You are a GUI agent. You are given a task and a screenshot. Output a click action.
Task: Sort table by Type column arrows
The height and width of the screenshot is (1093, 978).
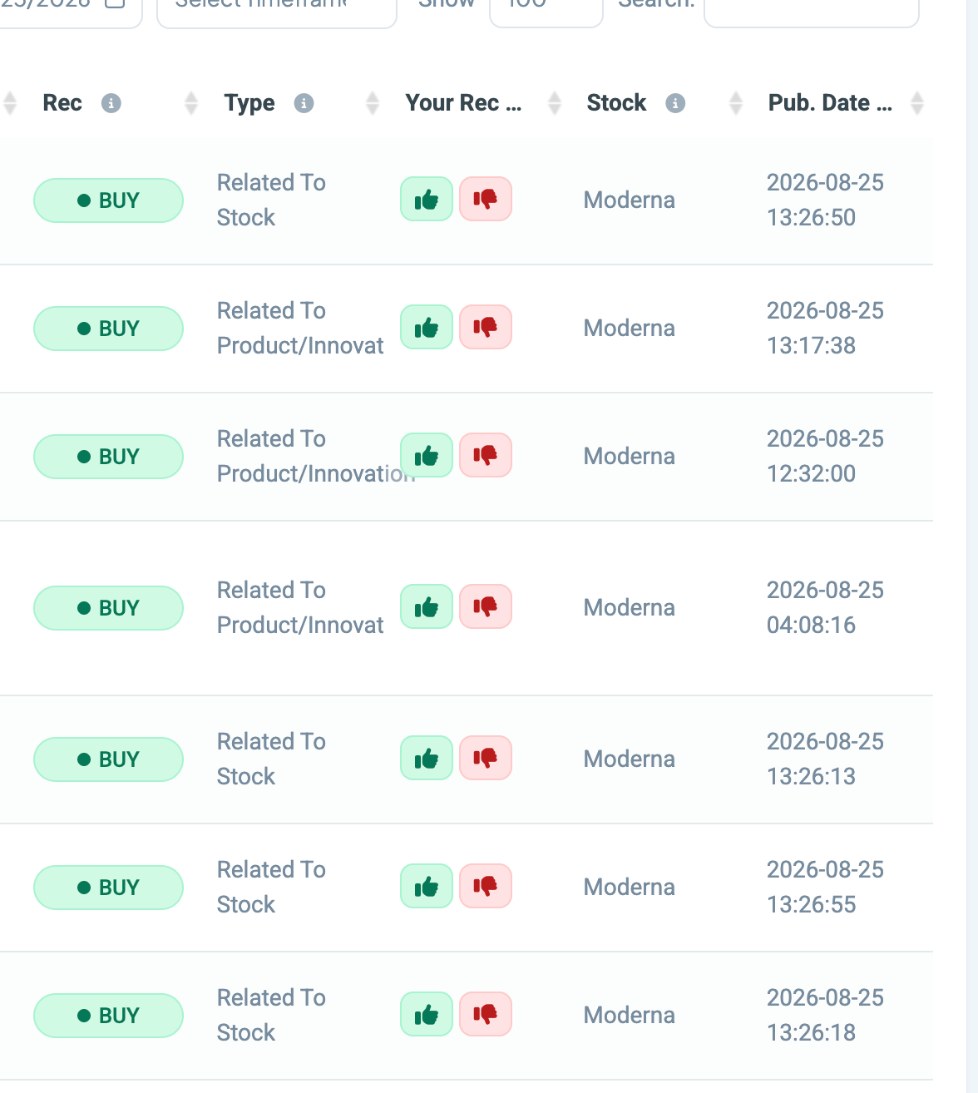(x=373, y=103)
